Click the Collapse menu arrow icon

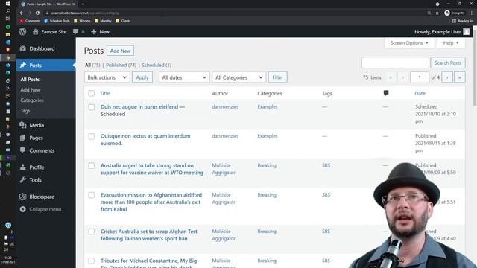(x=23, y=209)
